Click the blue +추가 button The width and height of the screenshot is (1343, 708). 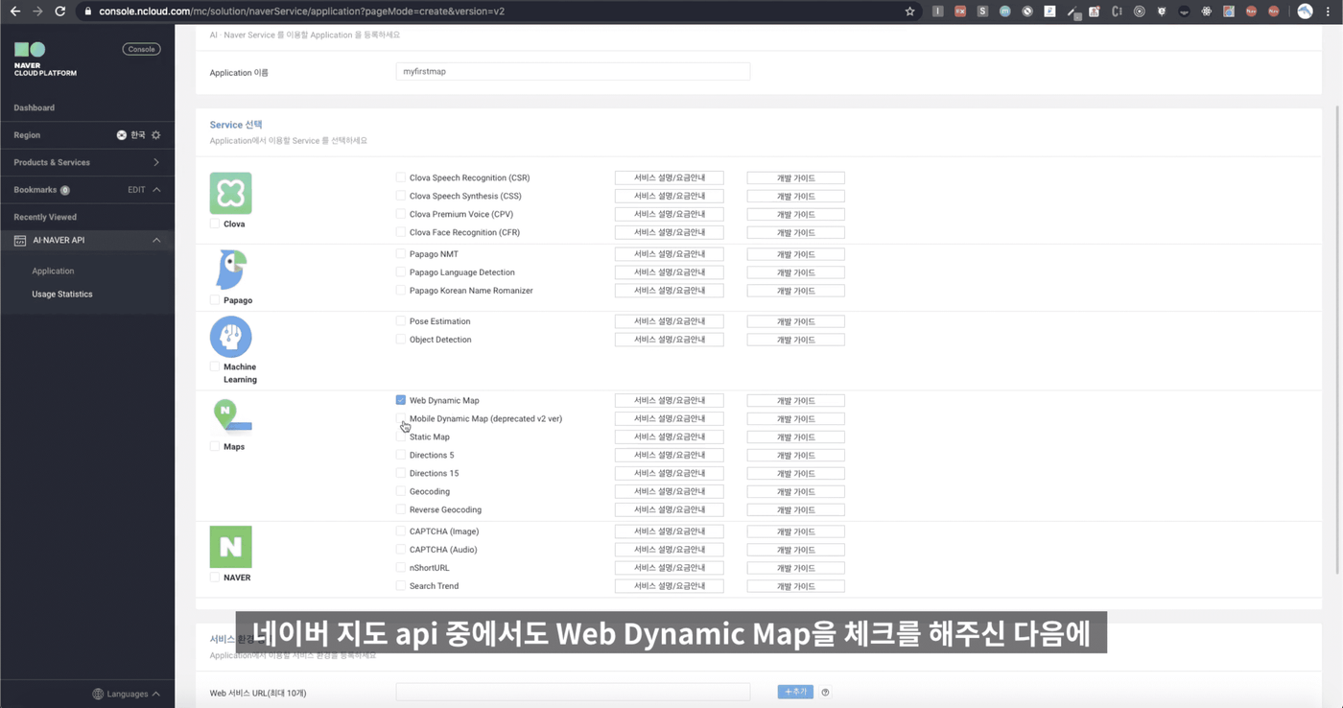point(795,692)
